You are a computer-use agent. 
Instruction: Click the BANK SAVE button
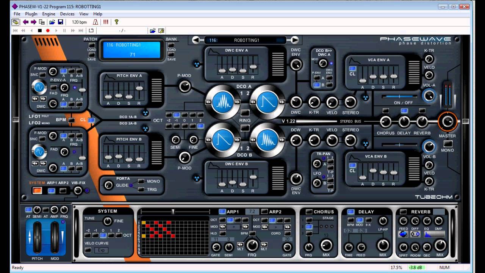[171, 55]
